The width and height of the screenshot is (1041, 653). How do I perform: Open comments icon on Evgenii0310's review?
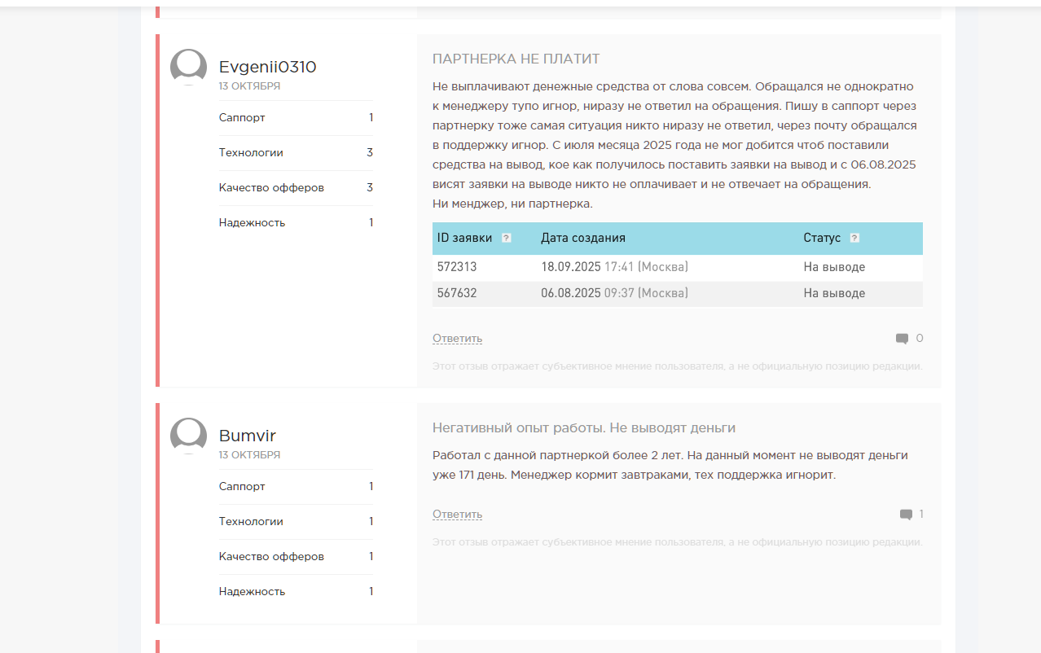tap(902, 339)
